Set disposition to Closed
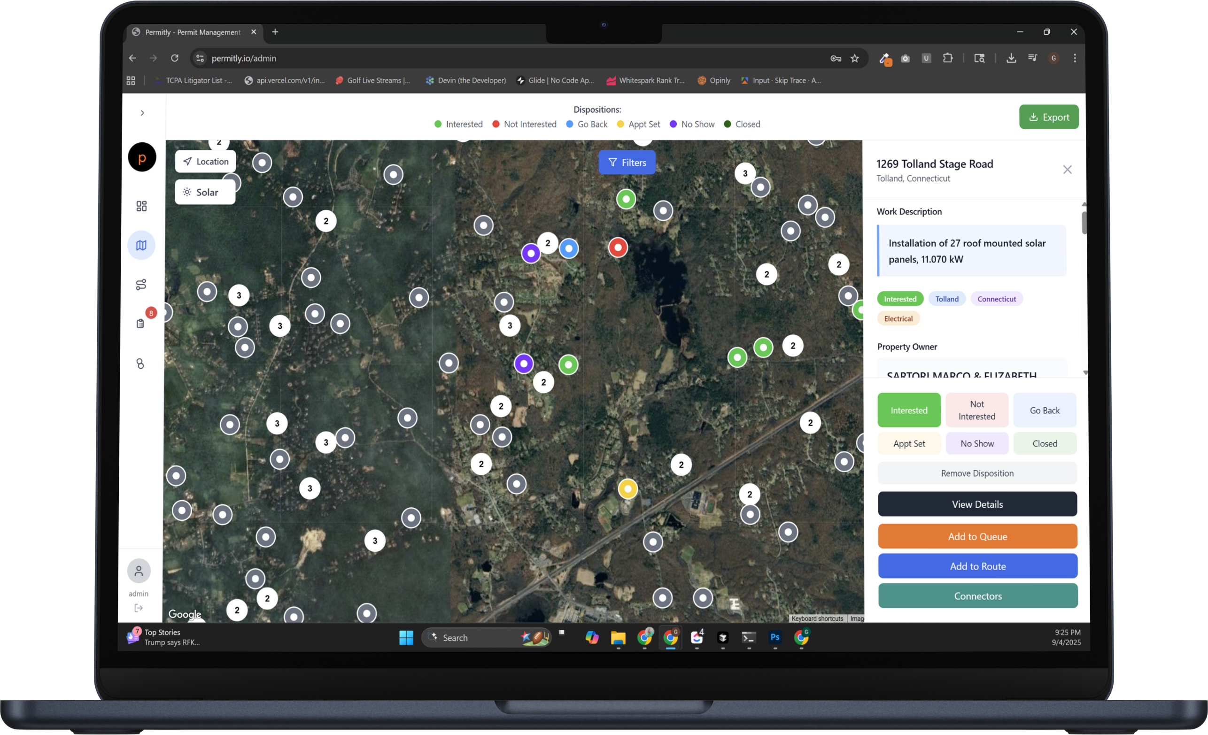The image size is (1208, 735). click(1044, 443)
